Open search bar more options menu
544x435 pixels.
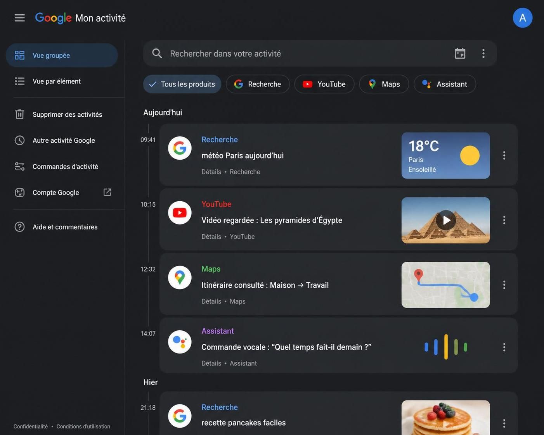tap(483, 54)
